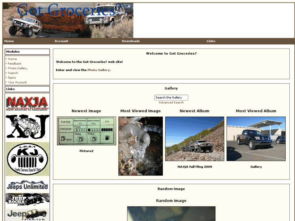Click the Search the Gallery field
295x221 pixels.
(171, 97)
